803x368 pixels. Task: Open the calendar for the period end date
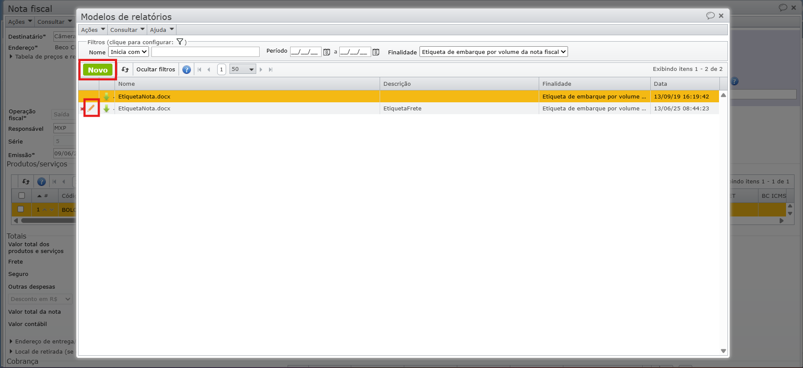376,52
